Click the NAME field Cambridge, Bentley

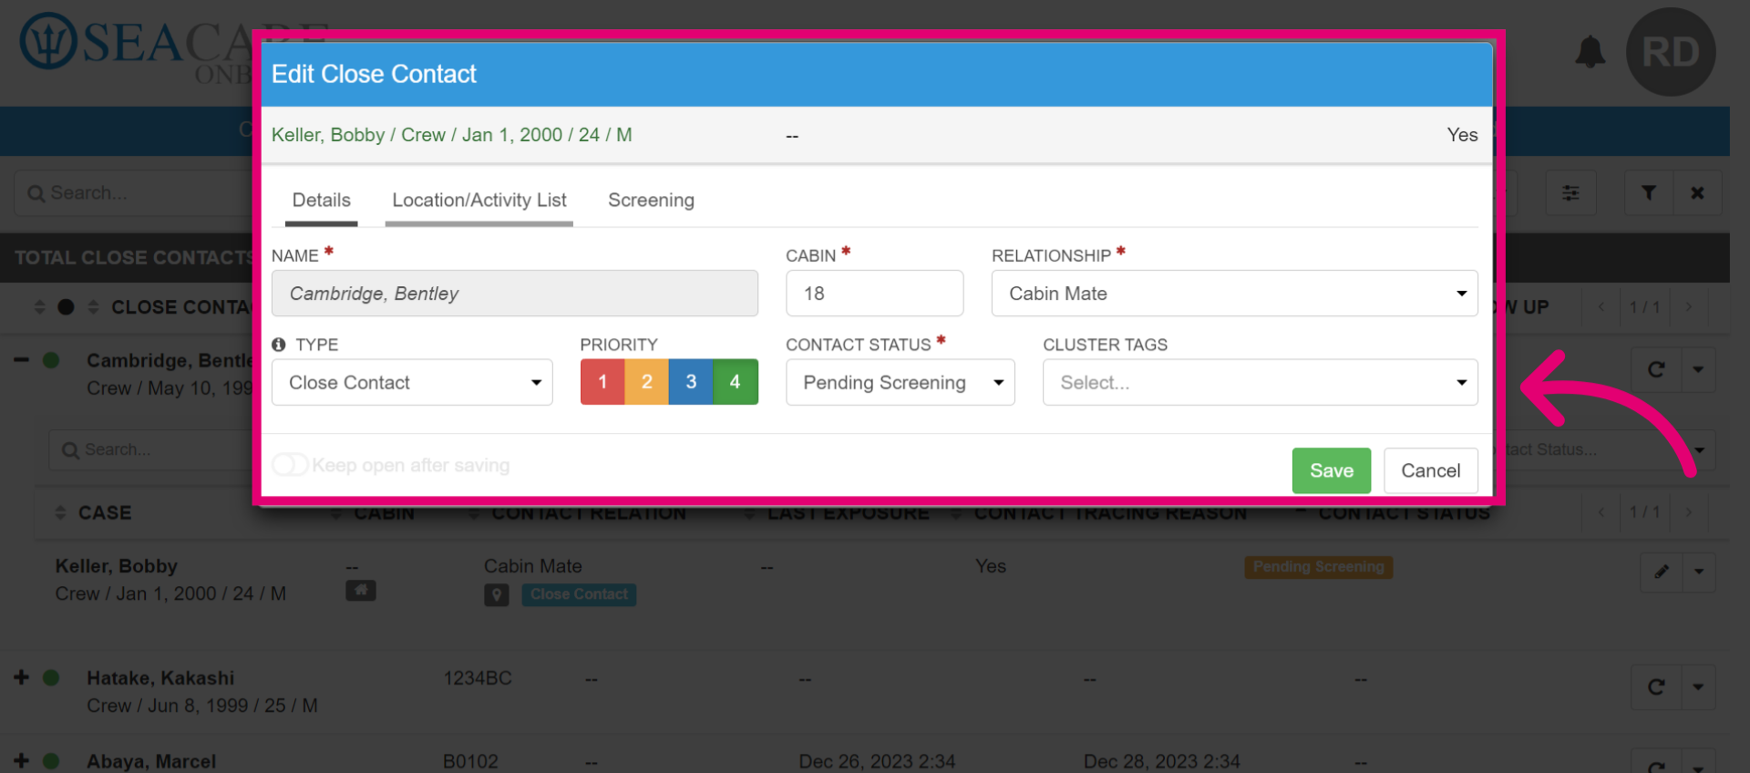(515, 294)
